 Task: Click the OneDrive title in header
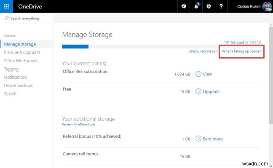30,6
